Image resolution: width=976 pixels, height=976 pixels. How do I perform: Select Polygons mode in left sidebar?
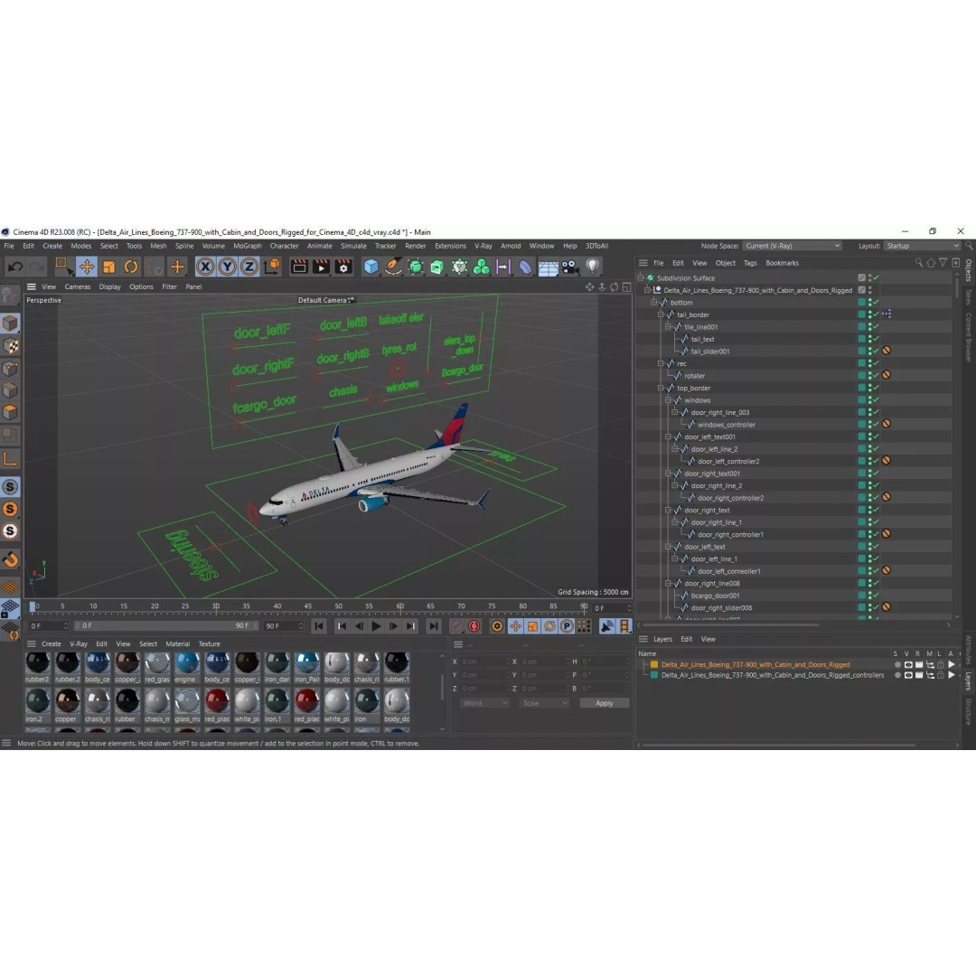10,413
